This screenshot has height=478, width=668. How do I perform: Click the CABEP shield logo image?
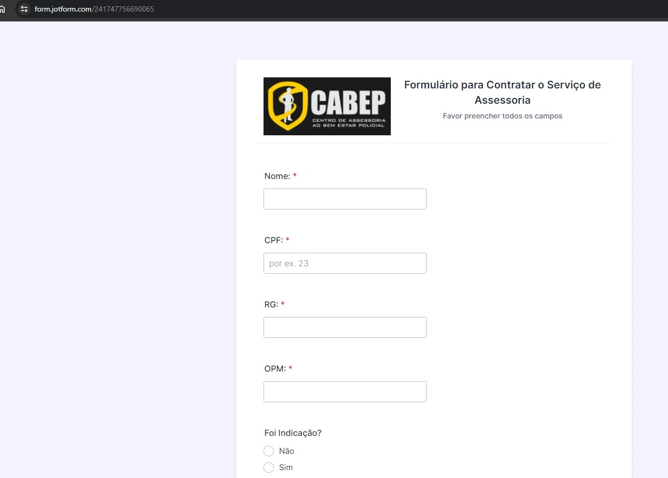[x=327, y=106]
